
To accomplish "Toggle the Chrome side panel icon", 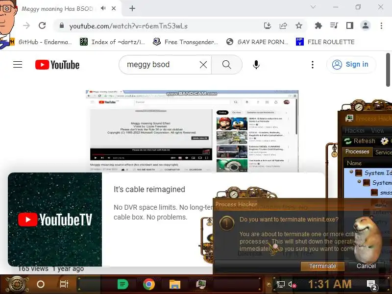I will point(350,25).
